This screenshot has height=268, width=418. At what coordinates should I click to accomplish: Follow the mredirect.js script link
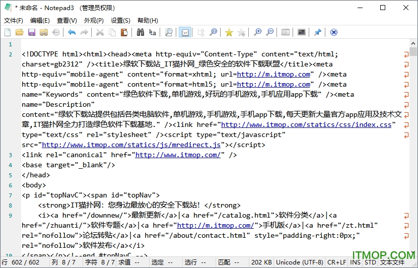pos(131,145)
